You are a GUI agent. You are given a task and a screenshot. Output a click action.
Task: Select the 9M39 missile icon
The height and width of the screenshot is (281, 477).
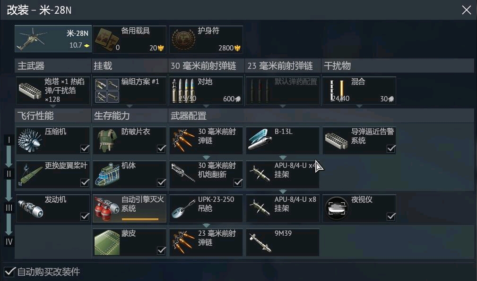point(260,242)
